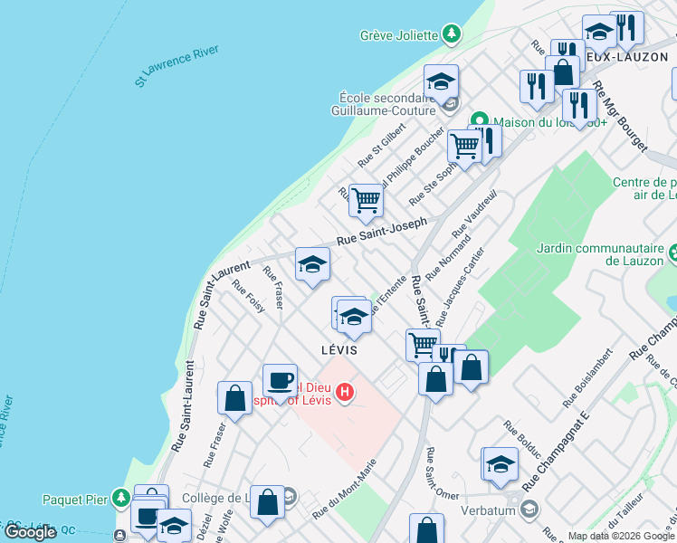Click the shopping bag marker near Vieux-Lauzon label
Image resolution: width=677 pixels, height=543 pixels.
click(x=563, y=72)
